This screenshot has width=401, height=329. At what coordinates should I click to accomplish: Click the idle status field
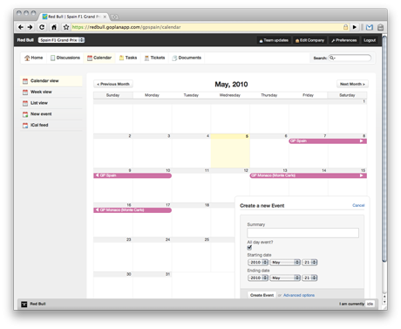pos(370,304)
